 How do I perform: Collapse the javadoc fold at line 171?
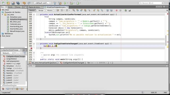[x=34, y=53]
